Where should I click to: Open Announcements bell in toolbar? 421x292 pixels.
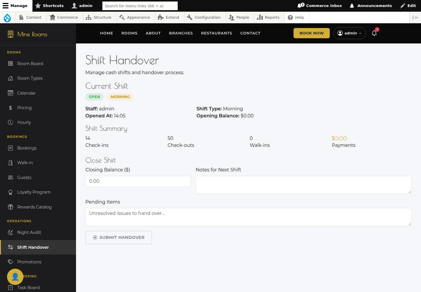click(371, 6)
